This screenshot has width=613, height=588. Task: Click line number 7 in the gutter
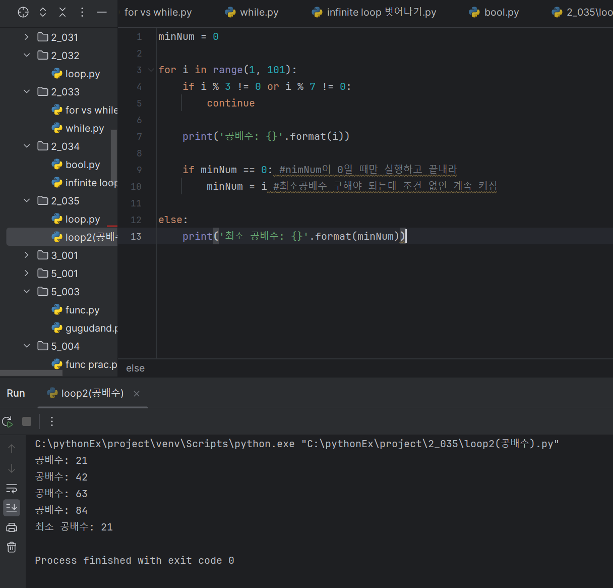pyautogui.click(x=140, y=137)
